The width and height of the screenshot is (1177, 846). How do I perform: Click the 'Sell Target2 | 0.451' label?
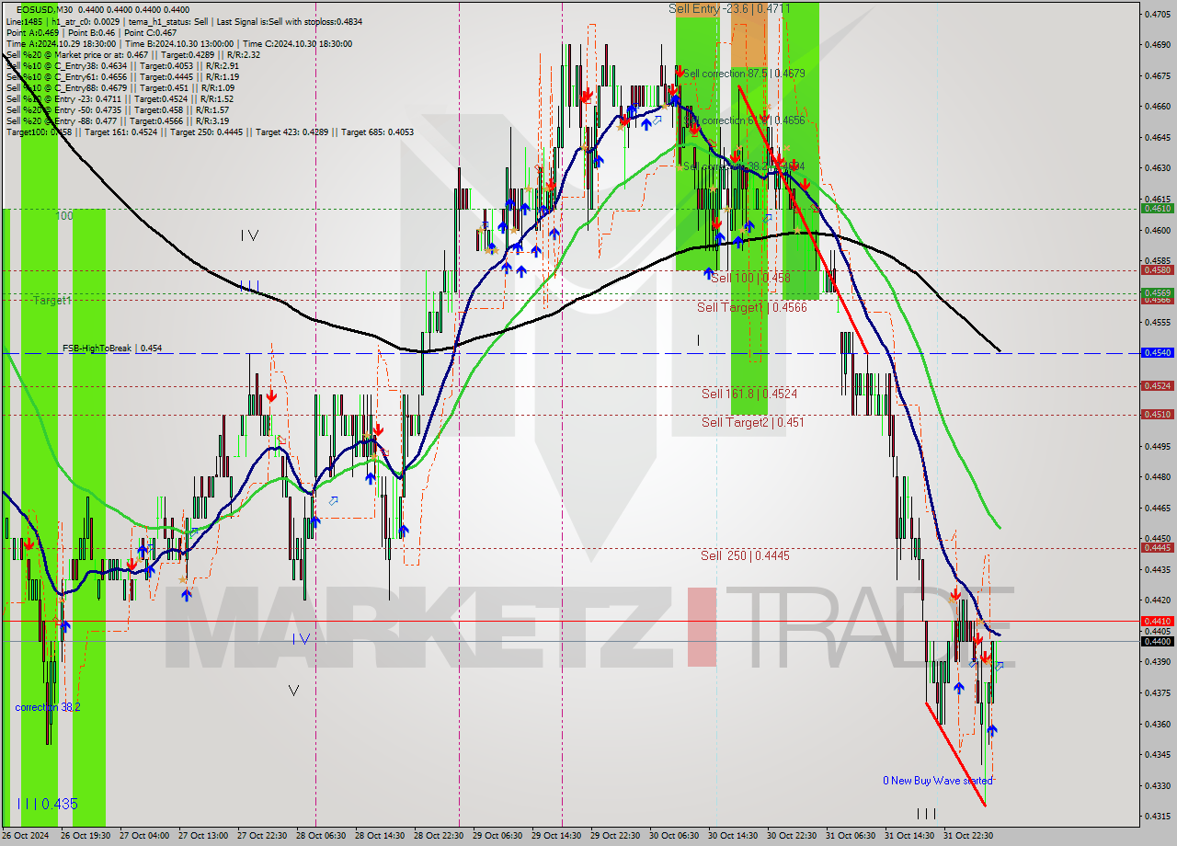[753, 422]
